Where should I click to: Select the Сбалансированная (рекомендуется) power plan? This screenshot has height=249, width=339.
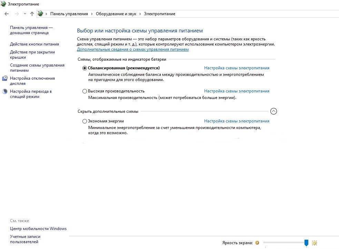85,68
